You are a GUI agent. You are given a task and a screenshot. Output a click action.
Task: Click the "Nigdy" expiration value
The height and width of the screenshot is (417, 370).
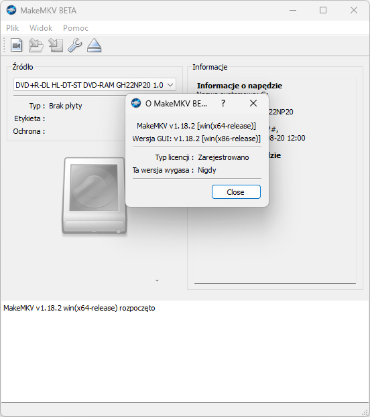pyautogui.click(x=207, y=170)
